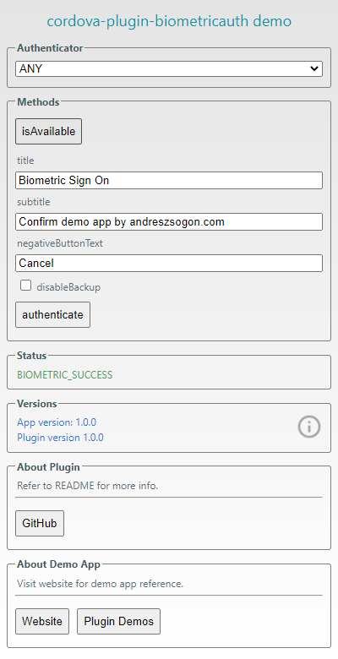Open the Plugin version 1.0.0 link
This screenshot has width=338, height=659.
[60, 438]
